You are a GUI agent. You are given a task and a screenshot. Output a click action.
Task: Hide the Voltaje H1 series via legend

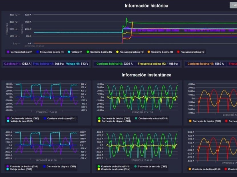75,52
